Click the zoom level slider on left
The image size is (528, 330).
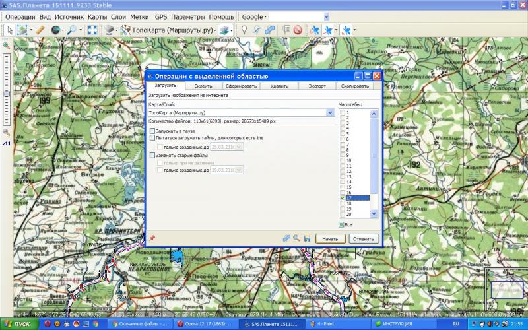[x=6, y=92]
